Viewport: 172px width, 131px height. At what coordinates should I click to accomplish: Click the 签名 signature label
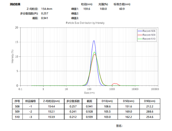click(119, 126)
